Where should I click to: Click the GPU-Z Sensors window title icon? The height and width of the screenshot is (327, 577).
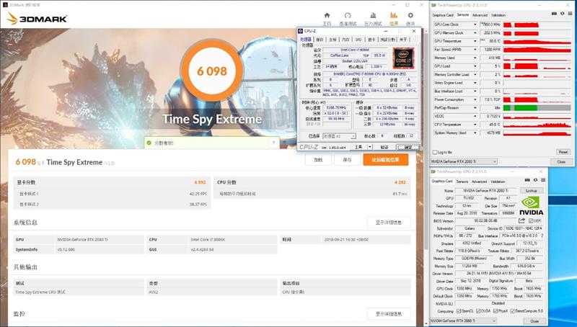pyautogui.click(x=433, y=5)
